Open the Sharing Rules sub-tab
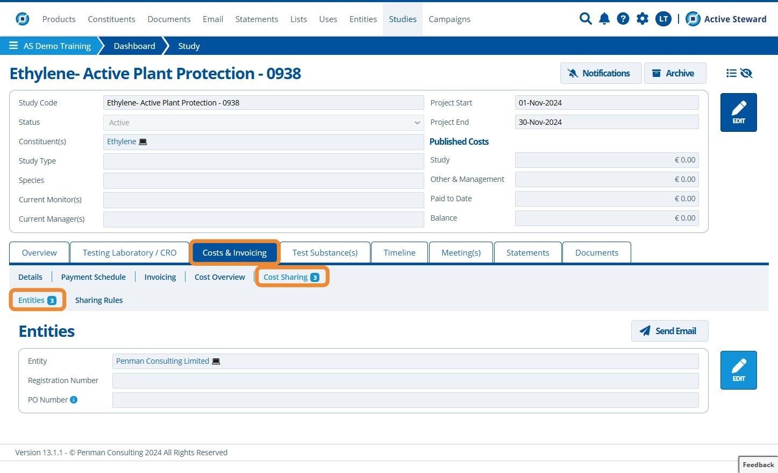Viewport: 778px width, 473px height. 99,300
